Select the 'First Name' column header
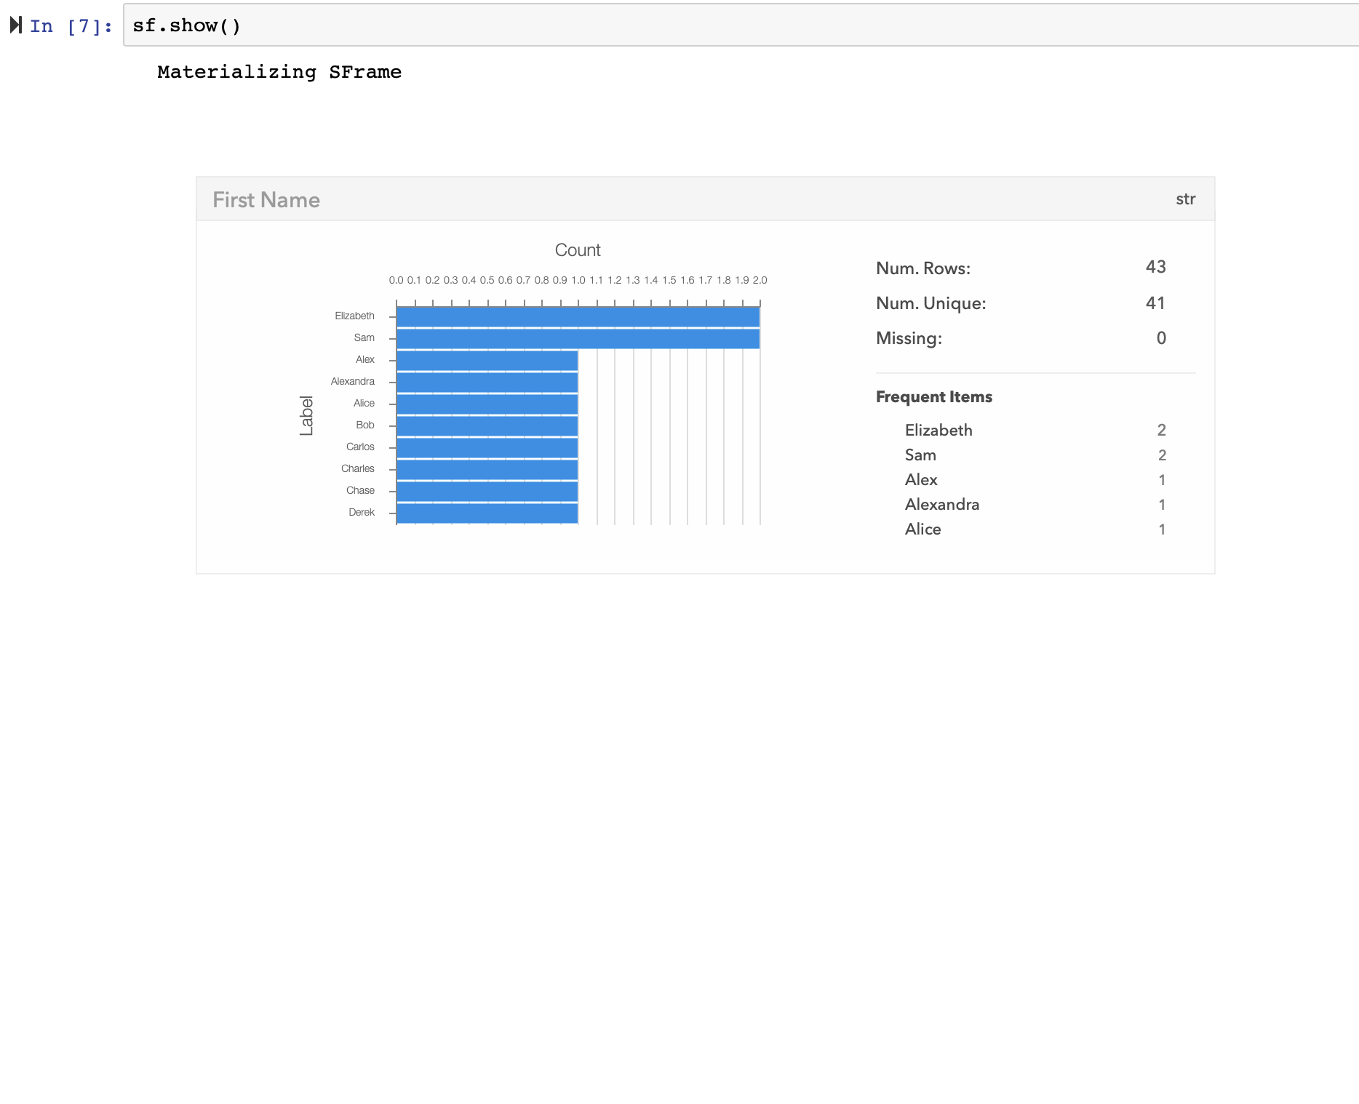This screenshot has height=1104, width=1359. [266, 199]
